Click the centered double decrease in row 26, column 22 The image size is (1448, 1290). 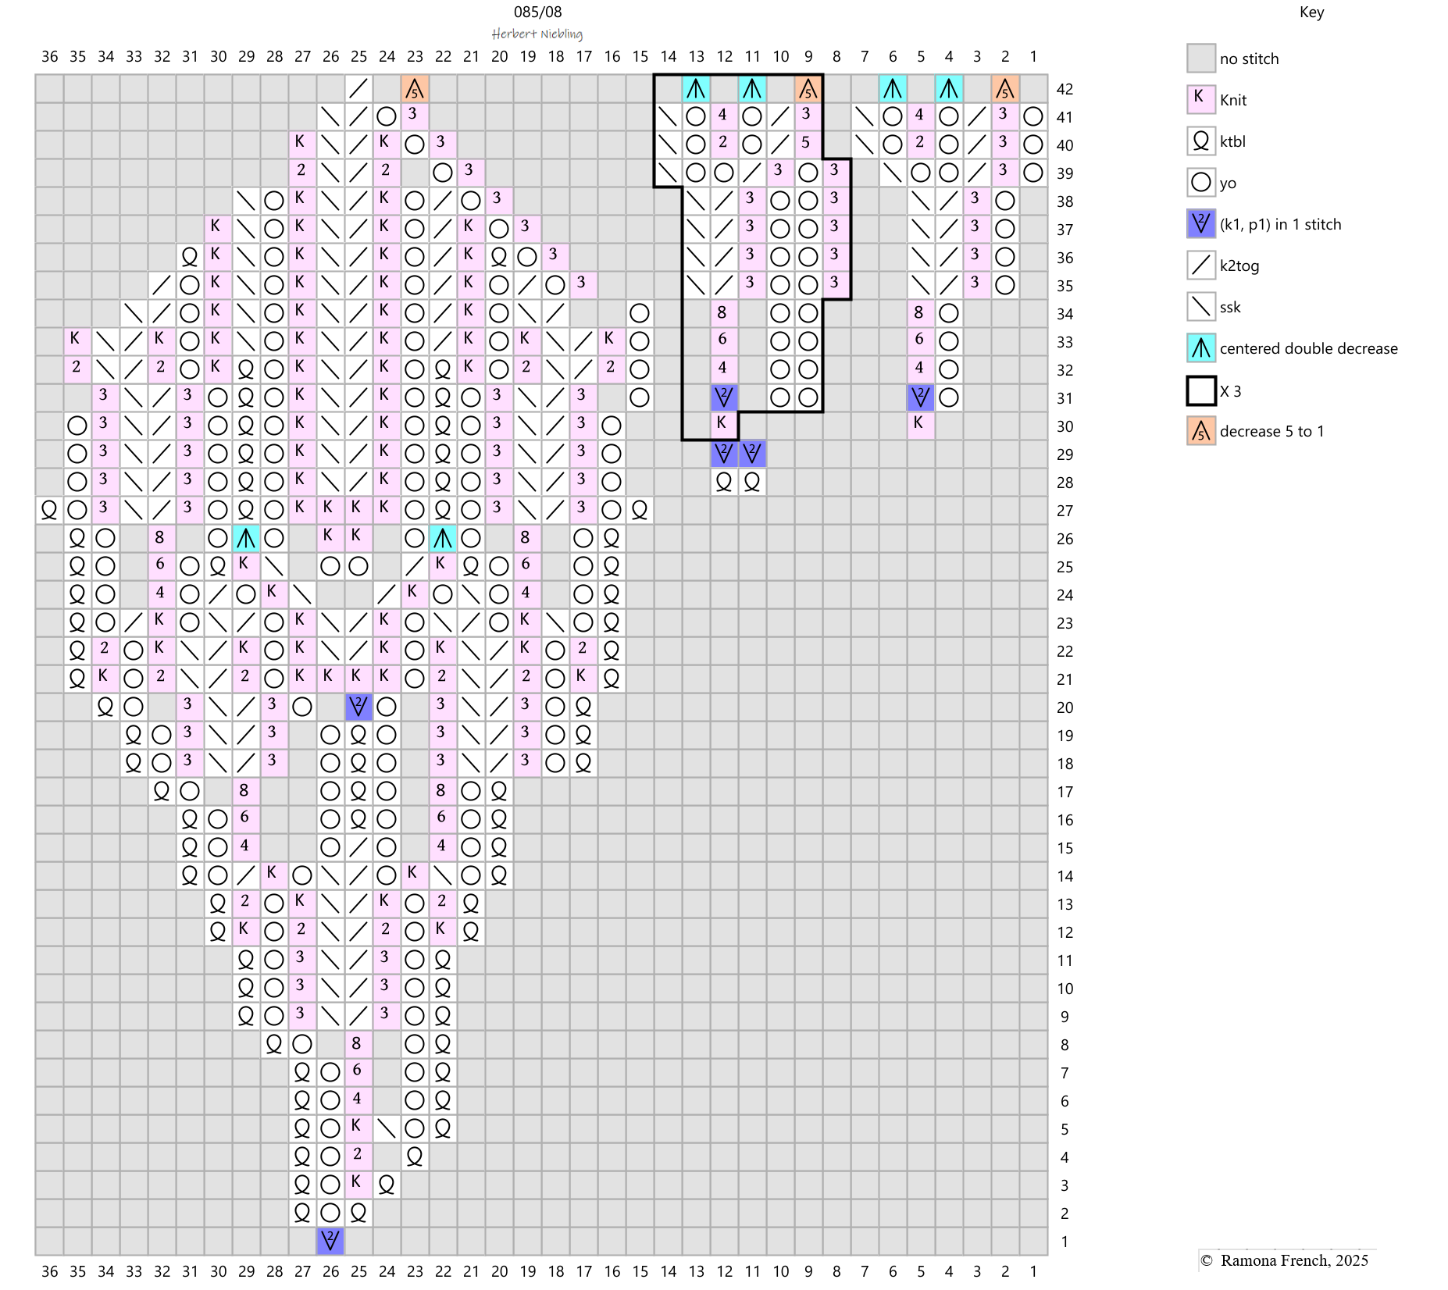tap(443, 538)
